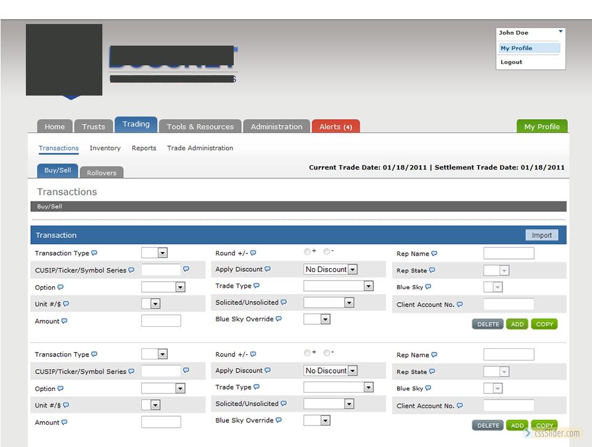
Task: Show help for first Blue Sky label
Action: click(428, 287)
